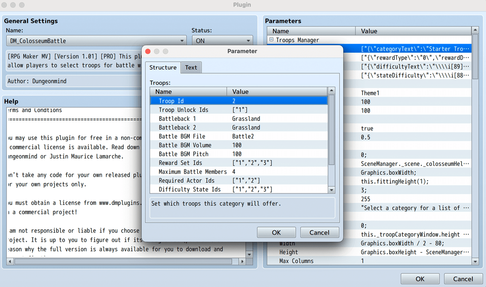This screenshot has height=287, width=486.
Task: Select the Battle BGM Volume row
Action: click(238, 145)
